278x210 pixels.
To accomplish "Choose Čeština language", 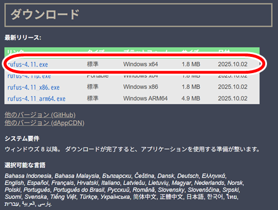I will point(144,176).
